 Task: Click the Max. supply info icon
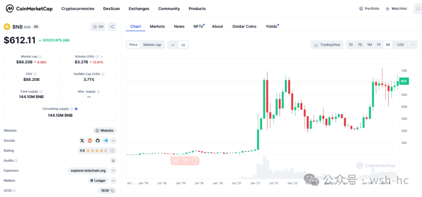98,91
